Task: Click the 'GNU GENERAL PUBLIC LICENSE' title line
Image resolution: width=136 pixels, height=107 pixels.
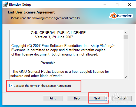Action: [58, 33]
